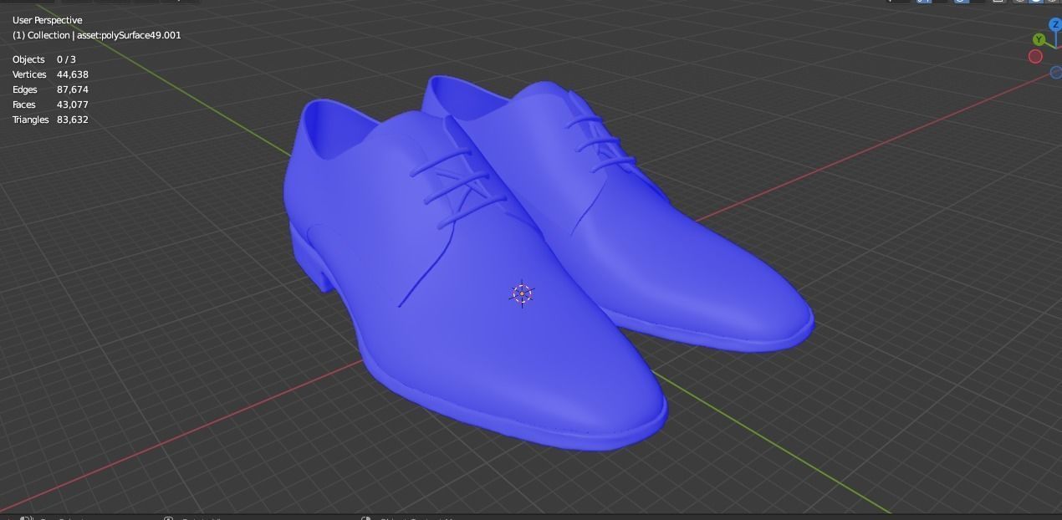This screenshot has height=520, width=1062.
Task: Click the 'Objects 0 / 3' statistic
Action: click(x=44, y=59)
